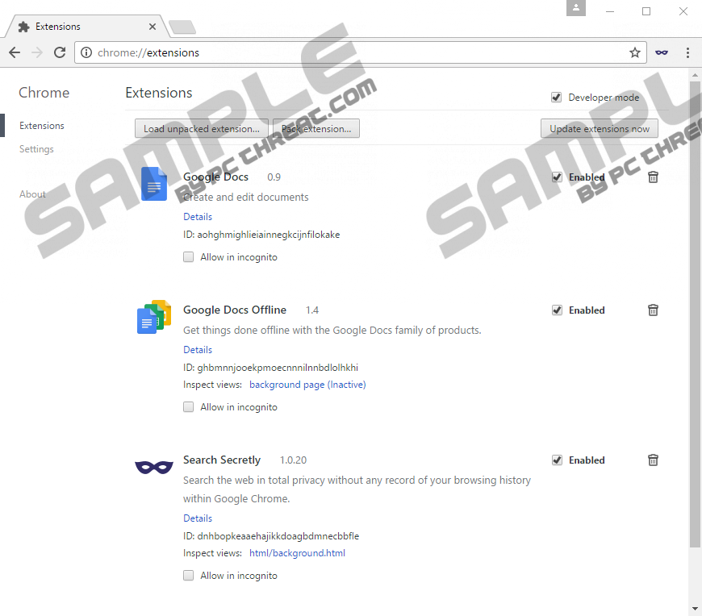This screenshot has height=616, width=702.
Task: Disable the Search Secretly extension checkbox
Action: 557,460
